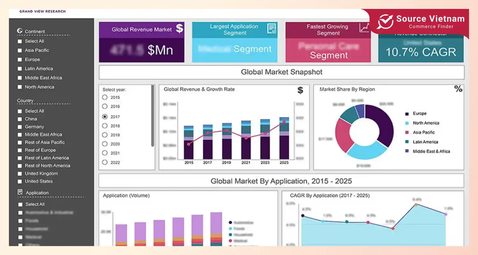Open the Largest Application Segment card
Viewport: 478px width, 255px height.
coord(235,42)
